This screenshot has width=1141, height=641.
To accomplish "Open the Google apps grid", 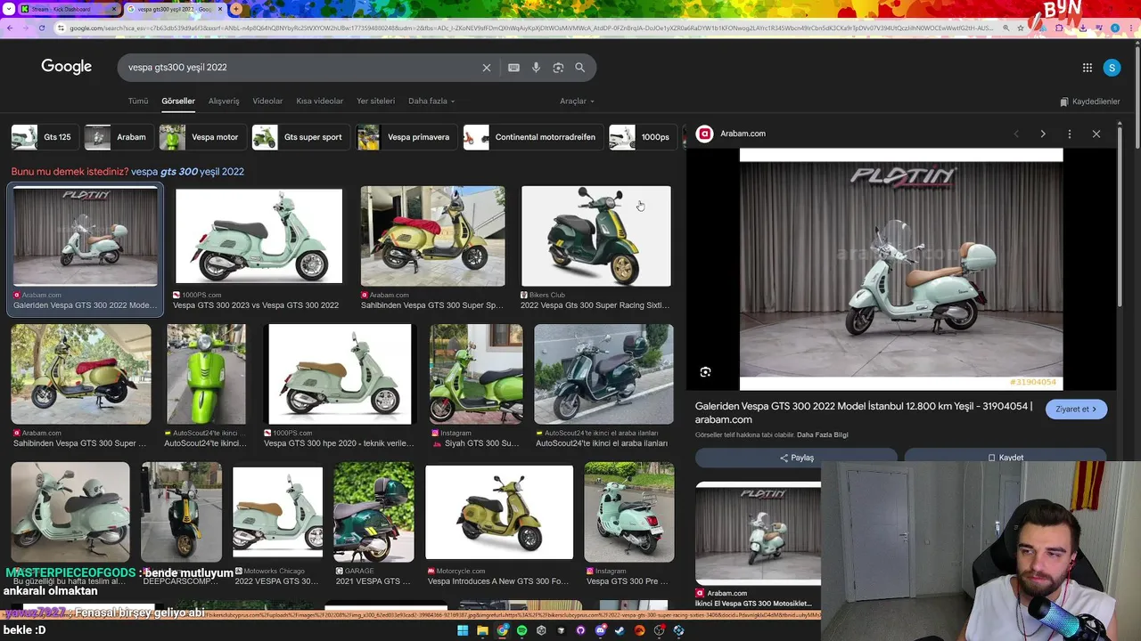I will (x=1088, y=68).
